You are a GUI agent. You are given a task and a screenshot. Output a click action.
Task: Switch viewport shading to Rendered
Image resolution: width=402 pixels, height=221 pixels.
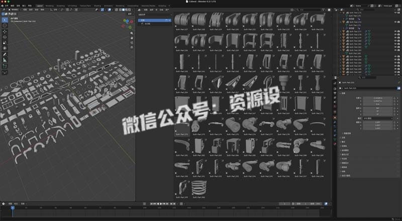(130, 10)
